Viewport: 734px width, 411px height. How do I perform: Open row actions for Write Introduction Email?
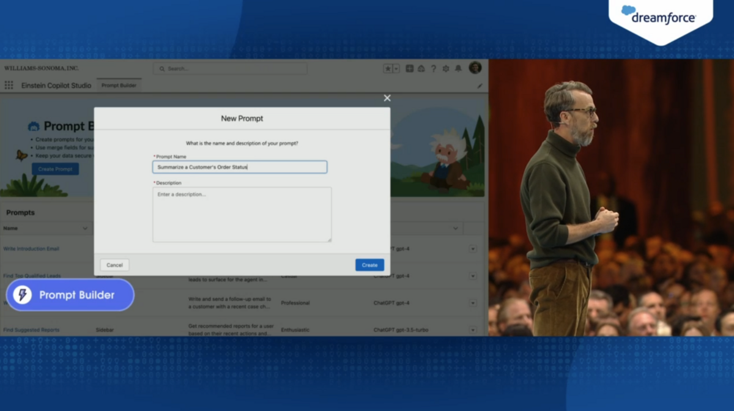(x=473, y=249)
